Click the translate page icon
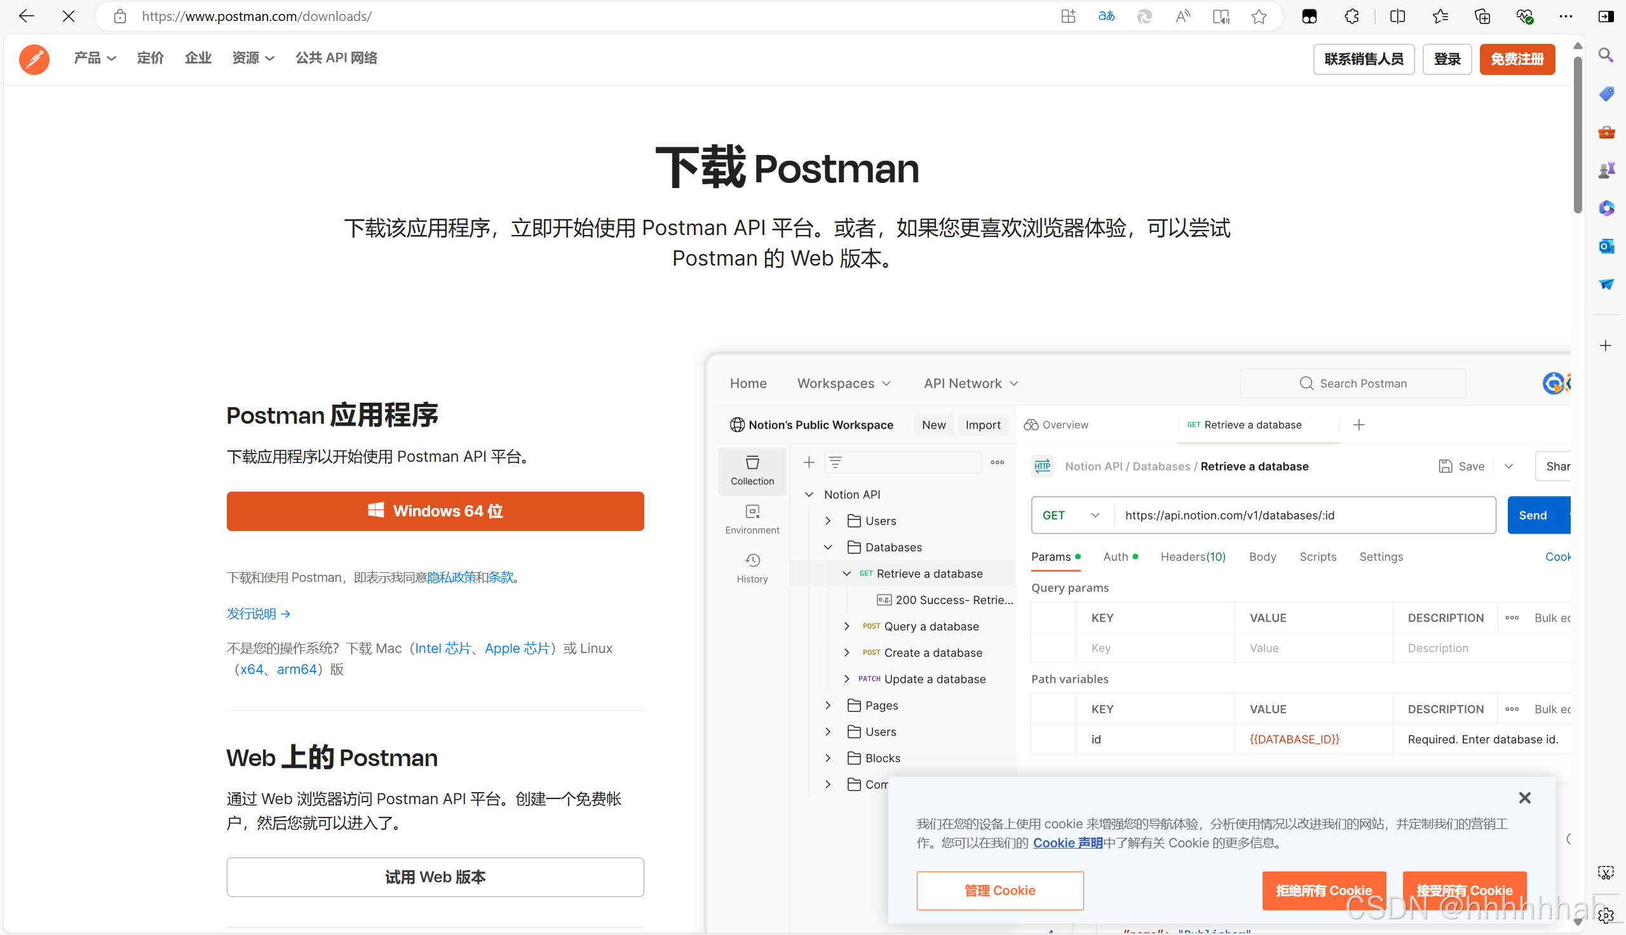This screenshot has width=1626, height=935. tap(1106, 17)
